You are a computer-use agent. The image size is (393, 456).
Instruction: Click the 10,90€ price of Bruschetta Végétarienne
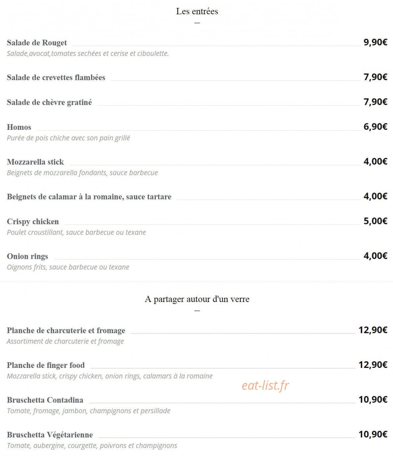click(x=373, y=434)
